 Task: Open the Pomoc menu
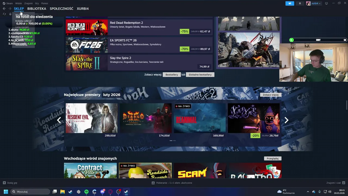(x=45, y=3)
